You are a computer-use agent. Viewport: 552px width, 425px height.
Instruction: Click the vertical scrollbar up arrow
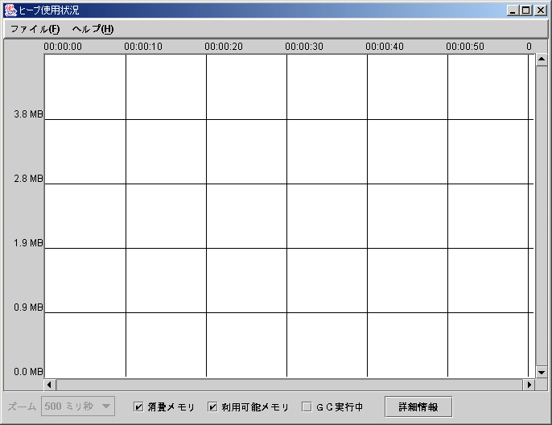coord(542,59)
